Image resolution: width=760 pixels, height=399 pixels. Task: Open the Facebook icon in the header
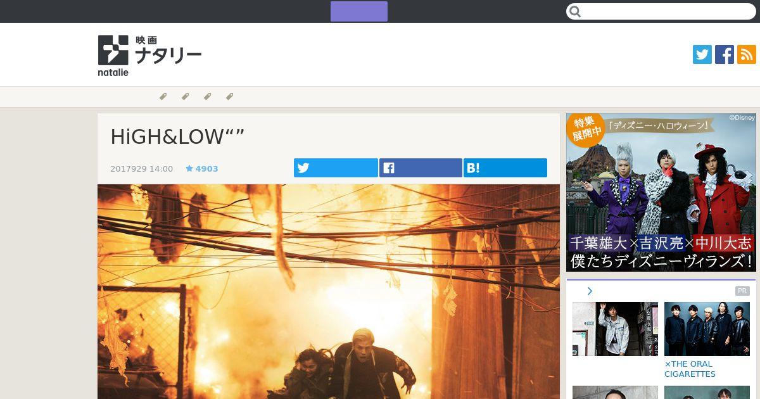725,54
